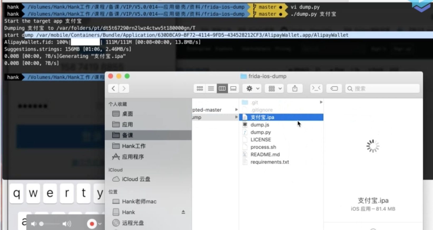433x230 pixels.
Task: Click the vi dump.py command in terminal
Action: 305,7
